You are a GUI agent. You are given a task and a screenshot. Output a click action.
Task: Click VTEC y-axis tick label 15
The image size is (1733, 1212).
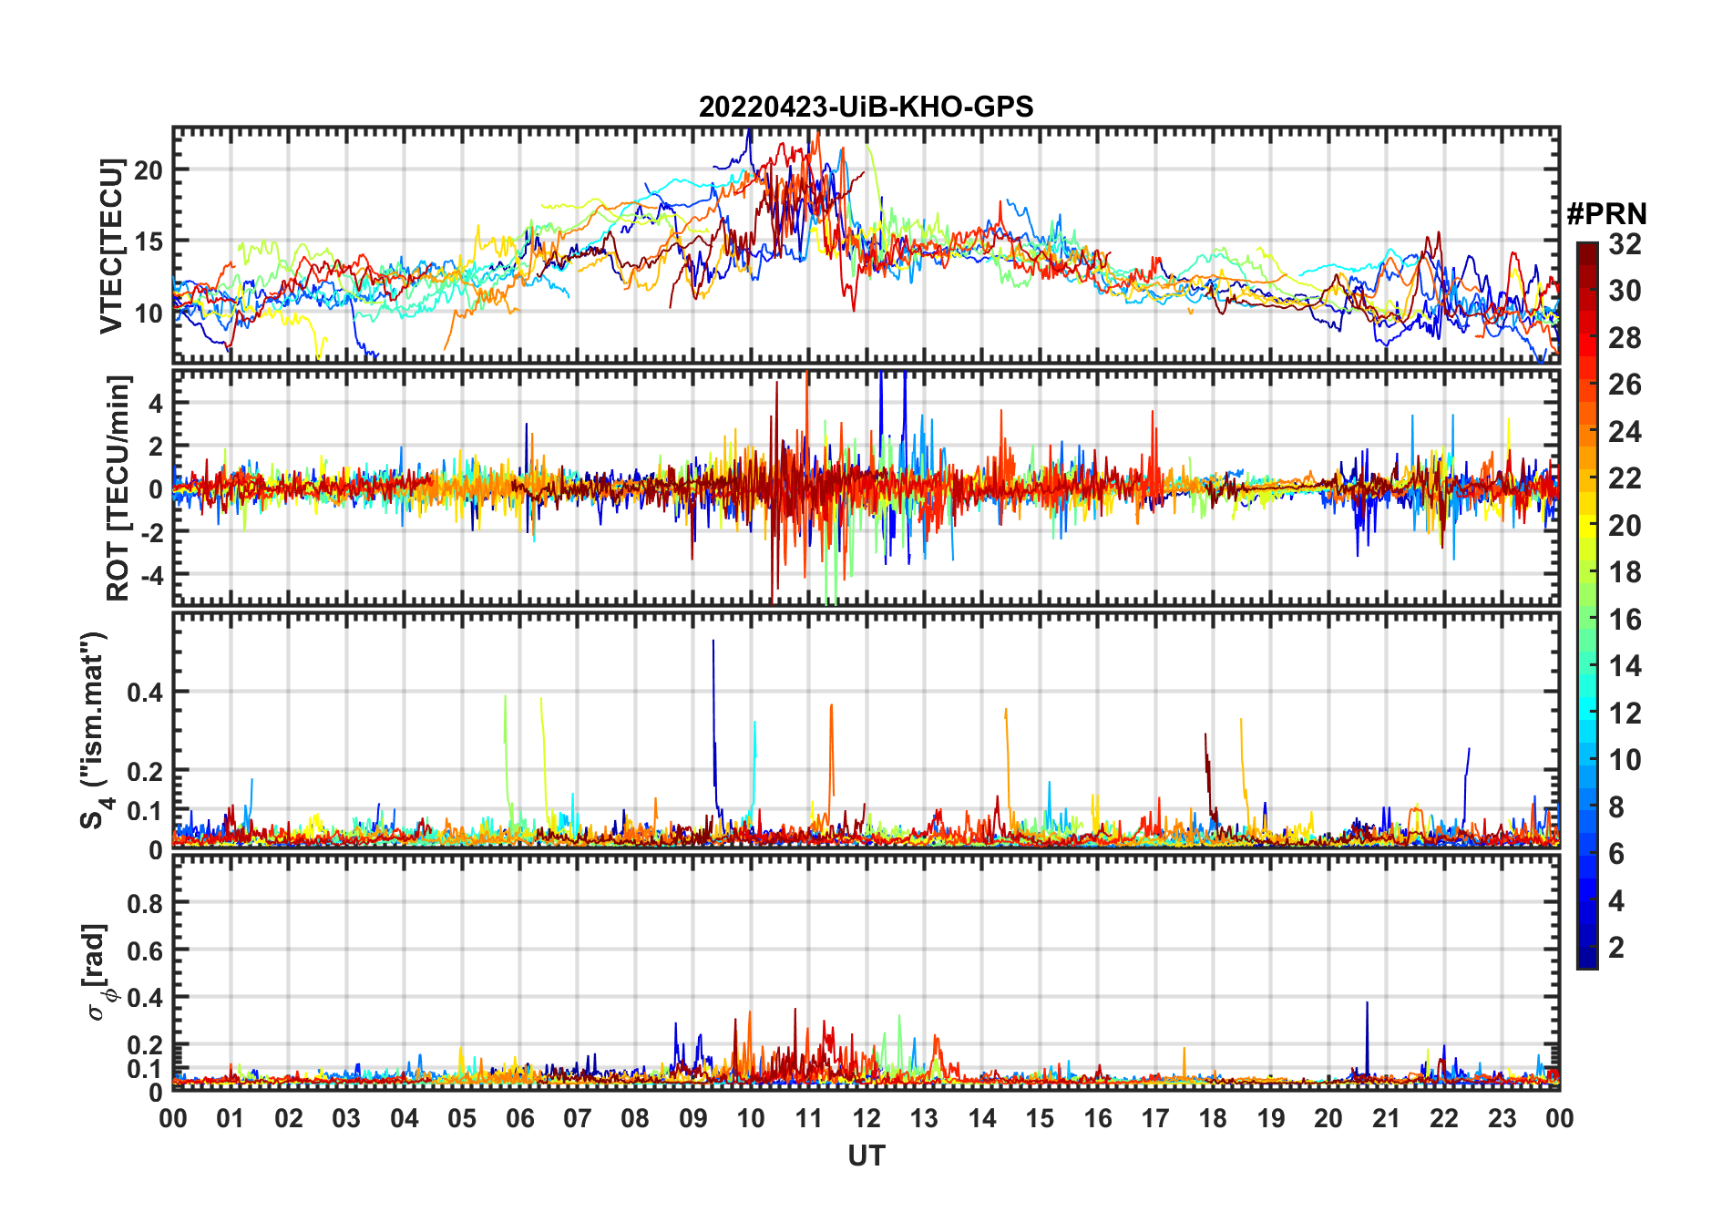(x=149, y=241)
